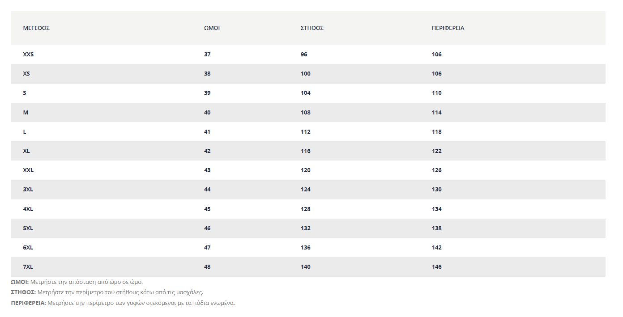Select the 5XL size row label
This screenshot has height=317, width=623.
[x=28, y=228]
